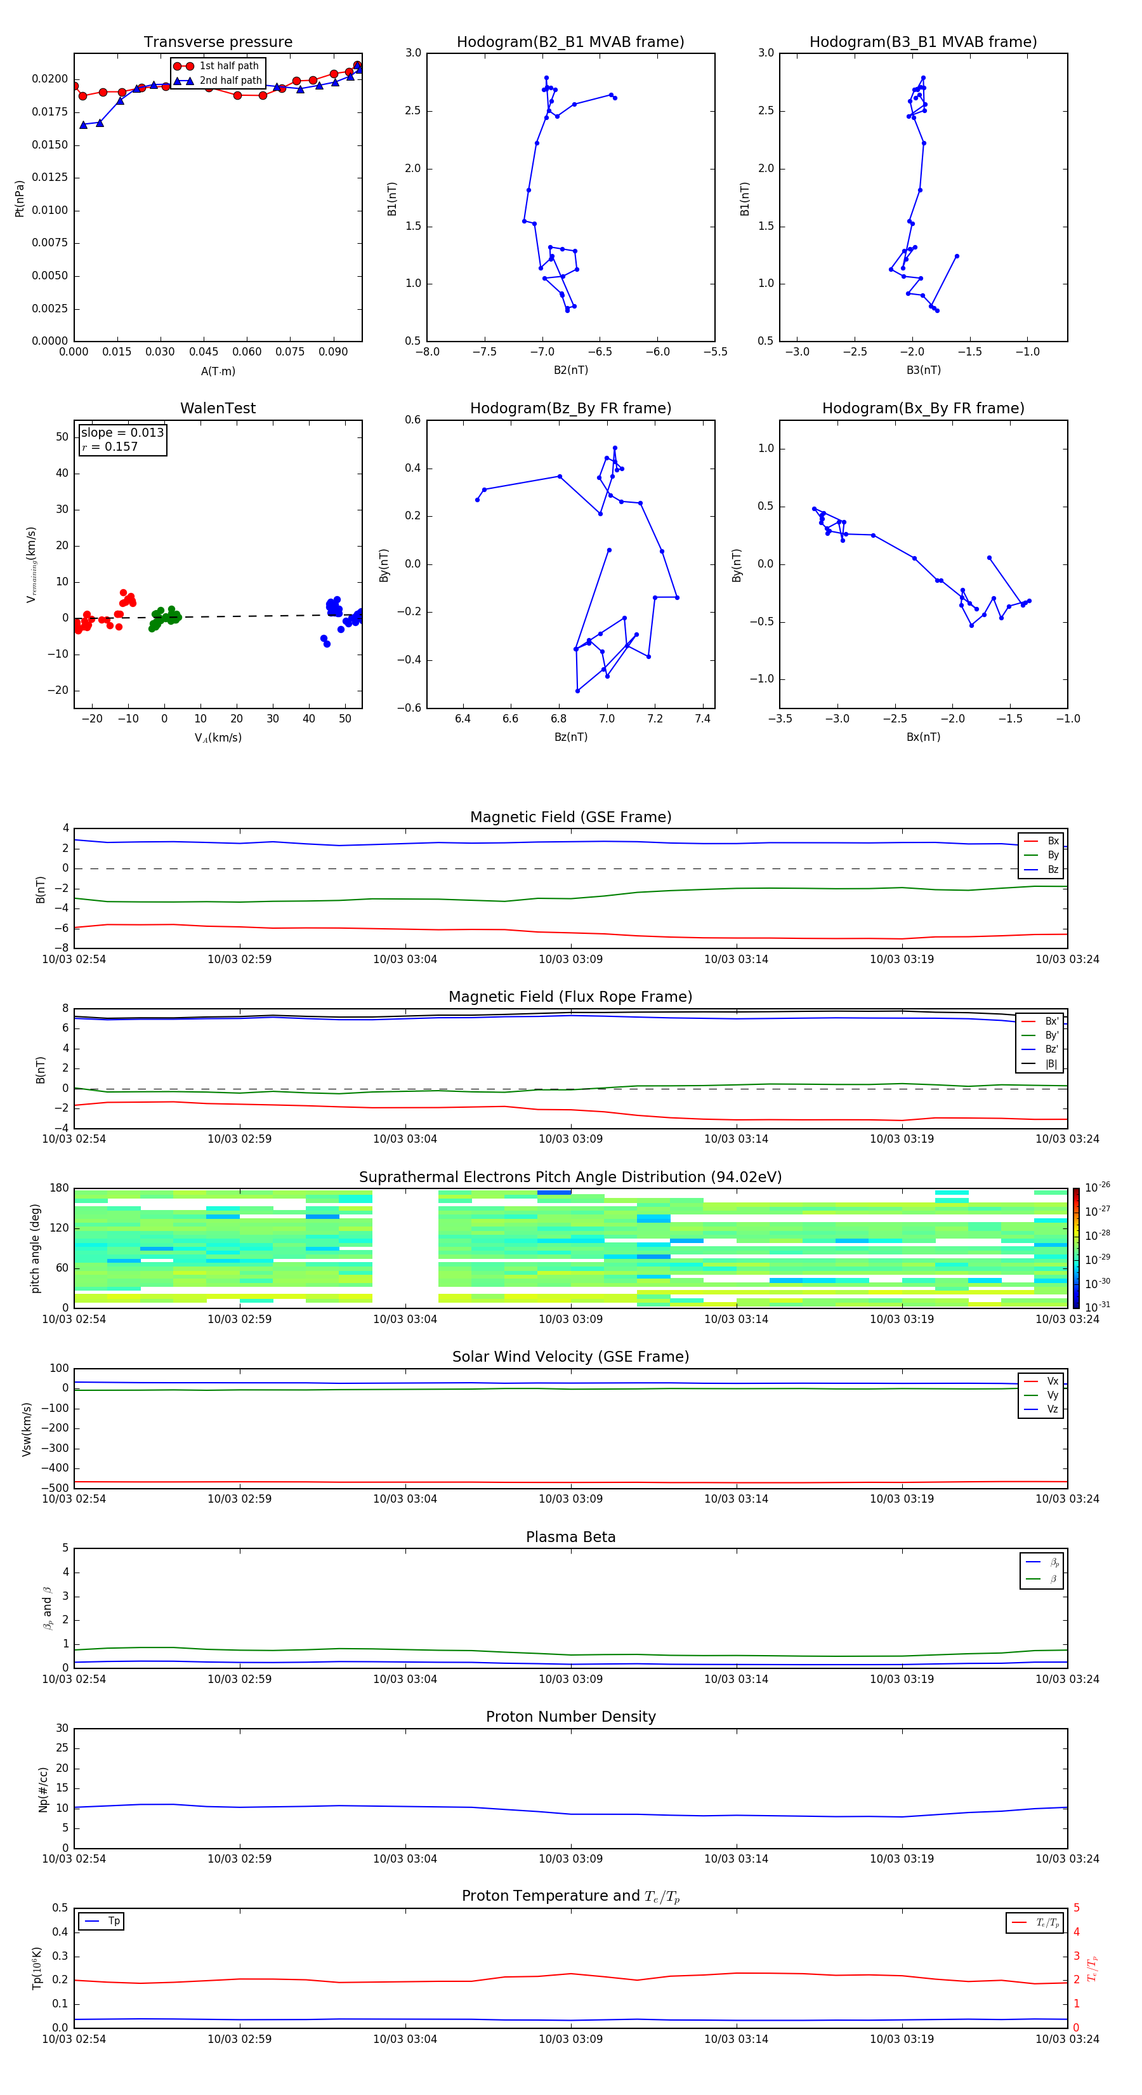Screen dimensions: 1142x2095
Task: Click the 'A(T·m)' x-axis label
Action: [218, 371]
